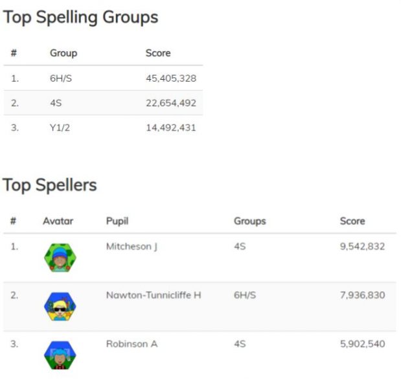Open the 4S group in Top Spelling Groups

click(56, 103)
